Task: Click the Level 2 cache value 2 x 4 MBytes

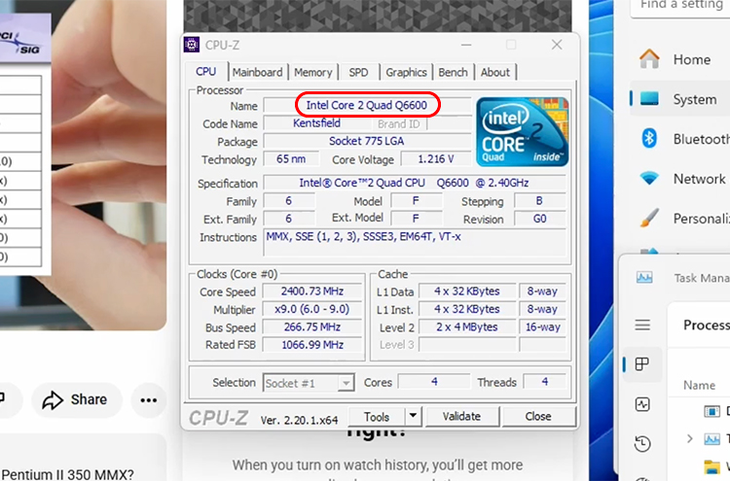Action: [x=467, y=327]
